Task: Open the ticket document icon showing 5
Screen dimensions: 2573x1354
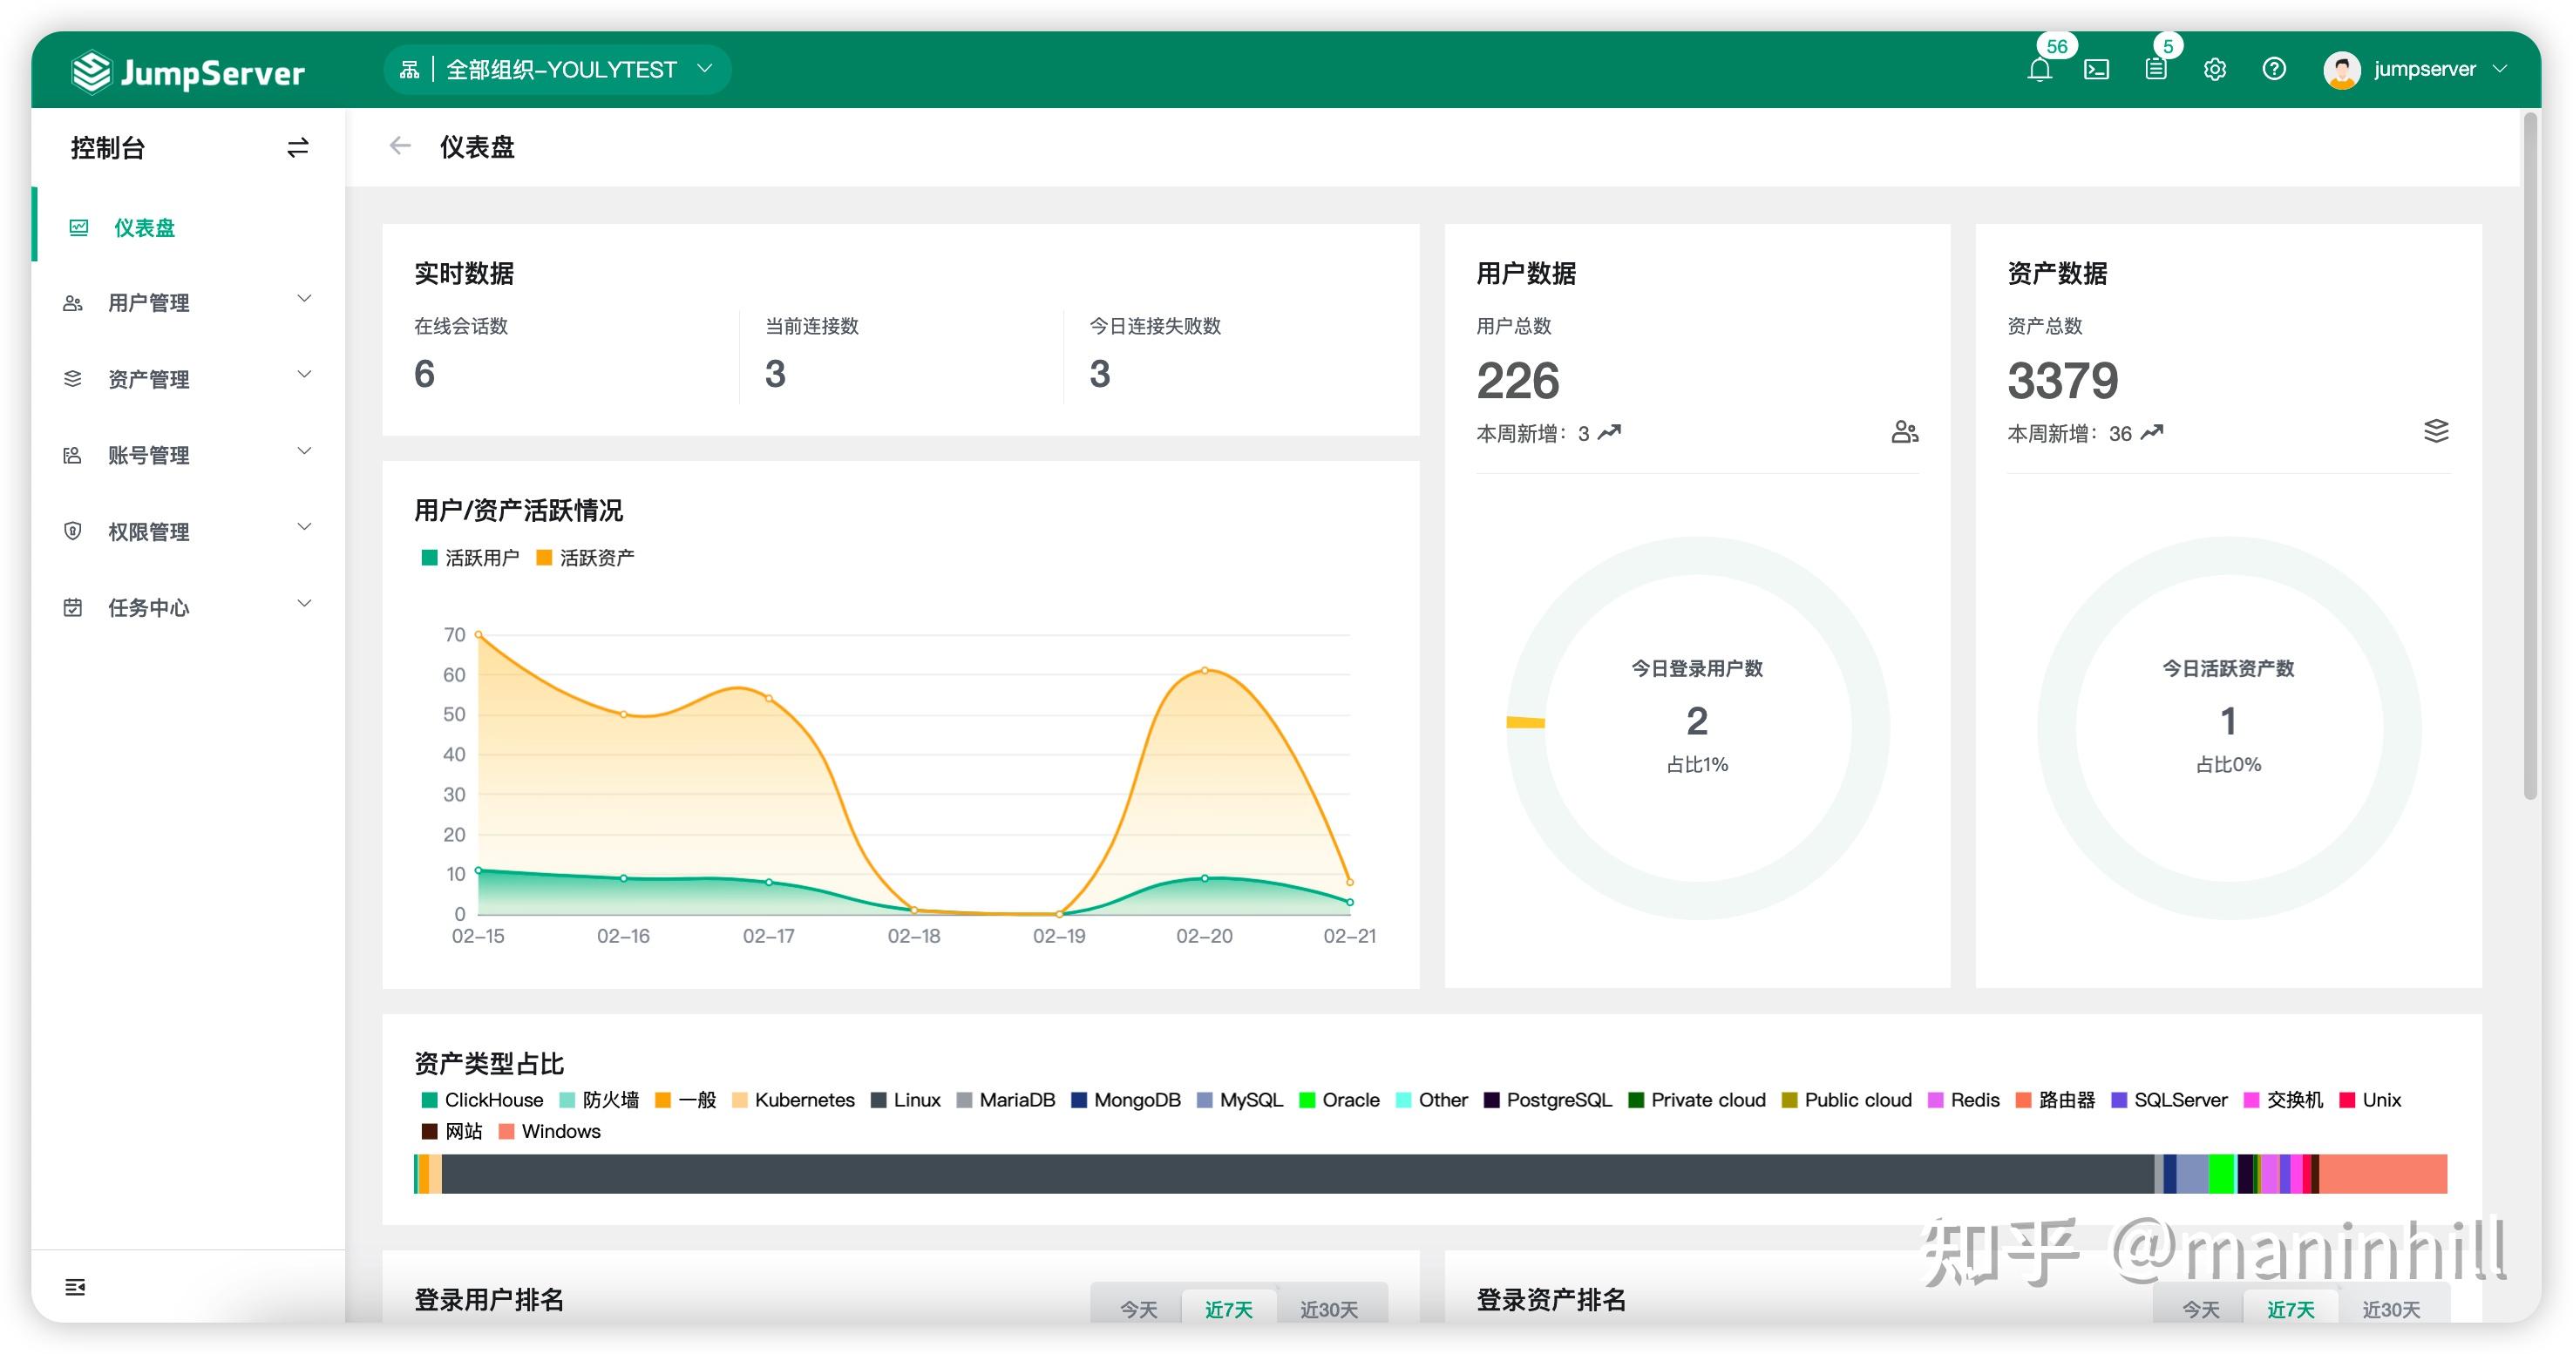Action: (x=2155, y=69)
